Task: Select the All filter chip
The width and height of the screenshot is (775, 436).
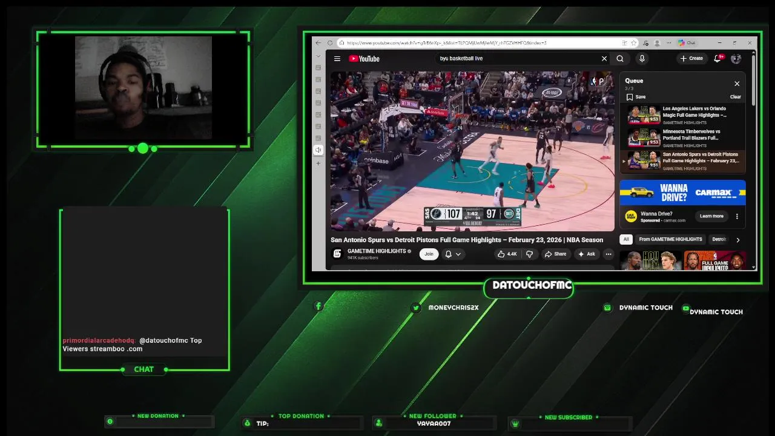Action: (x=626, y=239)
